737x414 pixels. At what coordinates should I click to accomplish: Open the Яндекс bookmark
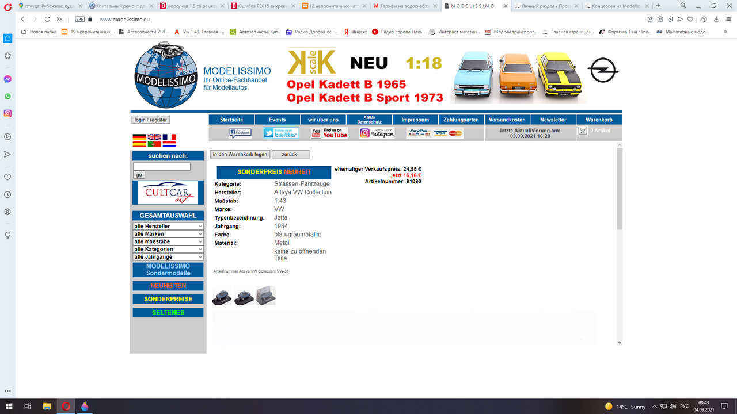point(355,32)
